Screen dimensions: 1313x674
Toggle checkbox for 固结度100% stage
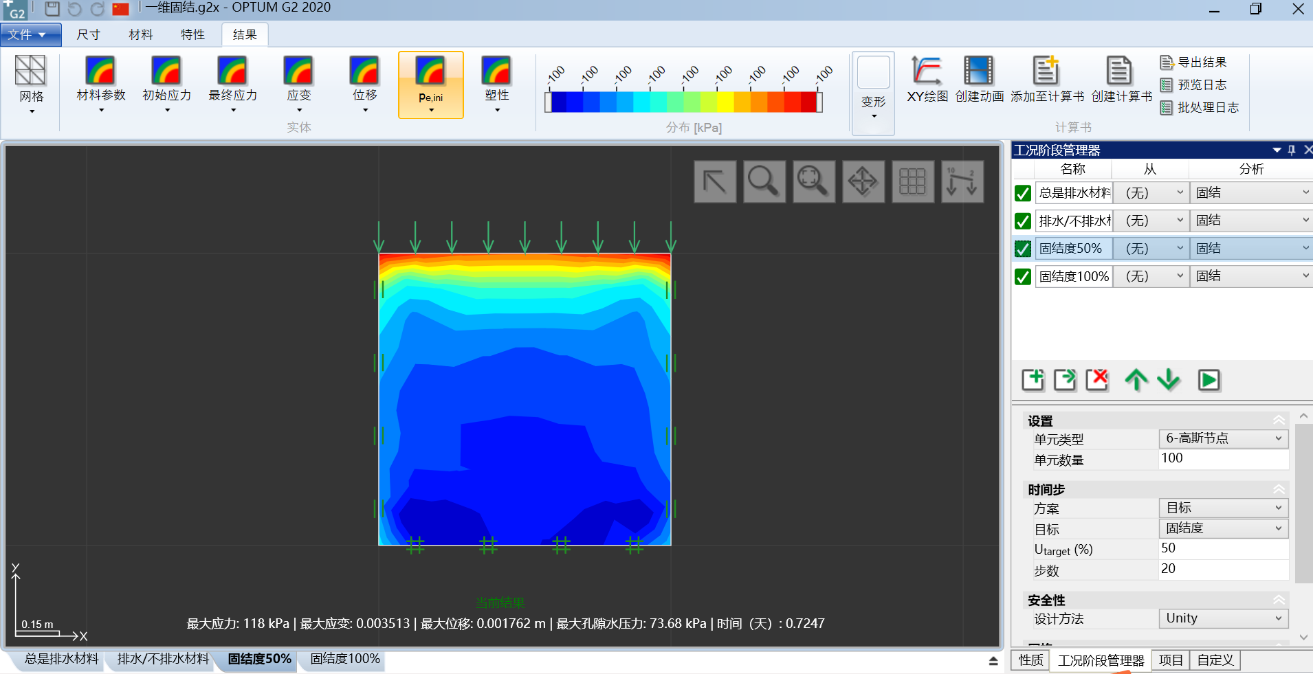pyautogui.click(x=1023, y=276)
